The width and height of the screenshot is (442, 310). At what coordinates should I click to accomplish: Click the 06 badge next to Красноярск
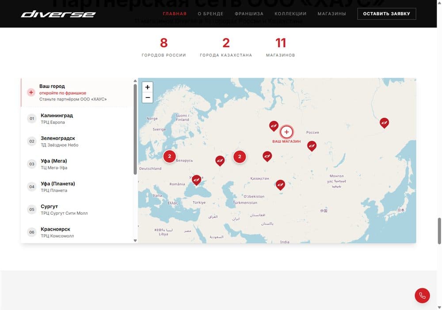click(x=32, y=232)
